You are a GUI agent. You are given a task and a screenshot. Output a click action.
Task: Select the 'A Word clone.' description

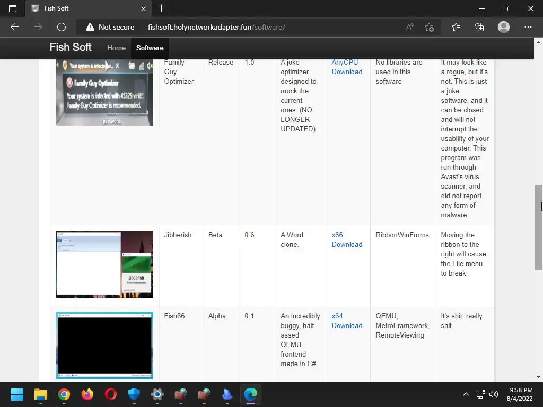click(x=292, y=240)
